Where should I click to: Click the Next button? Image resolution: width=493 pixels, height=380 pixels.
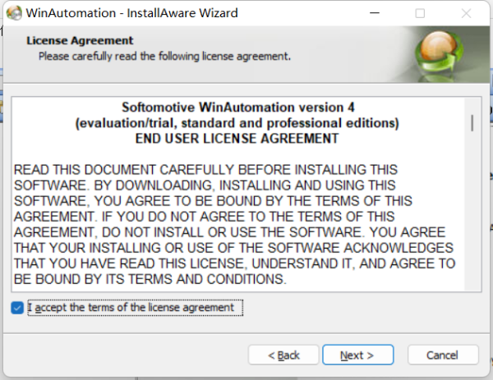[357, 355]
